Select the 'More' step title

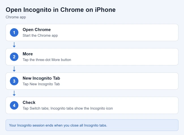pyautogui.click(x=28, y=54)
